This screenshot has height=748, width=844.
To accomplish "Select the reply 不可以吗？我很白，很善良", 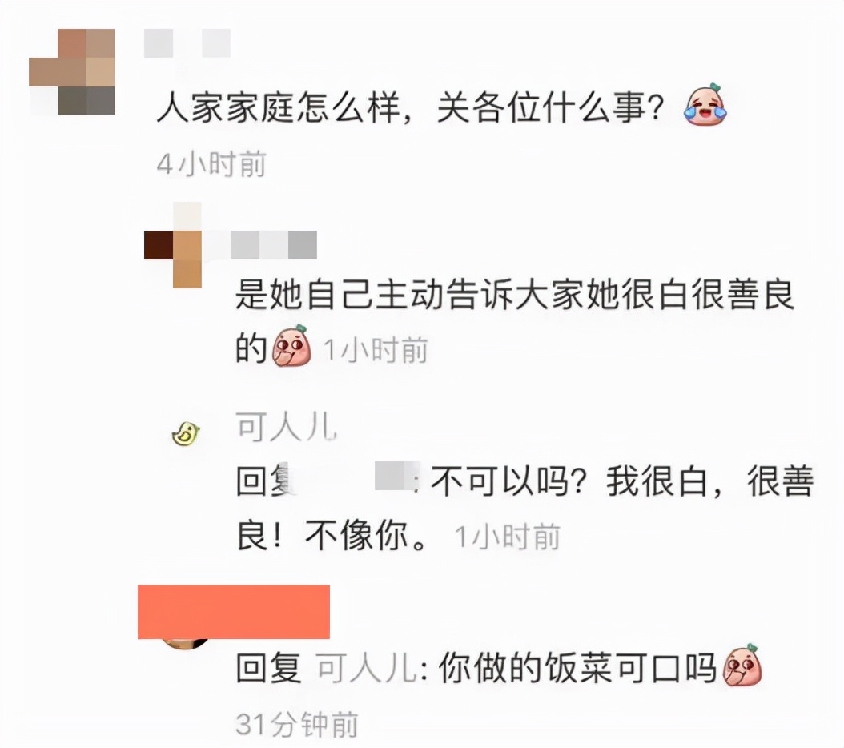I will point(524,508).
